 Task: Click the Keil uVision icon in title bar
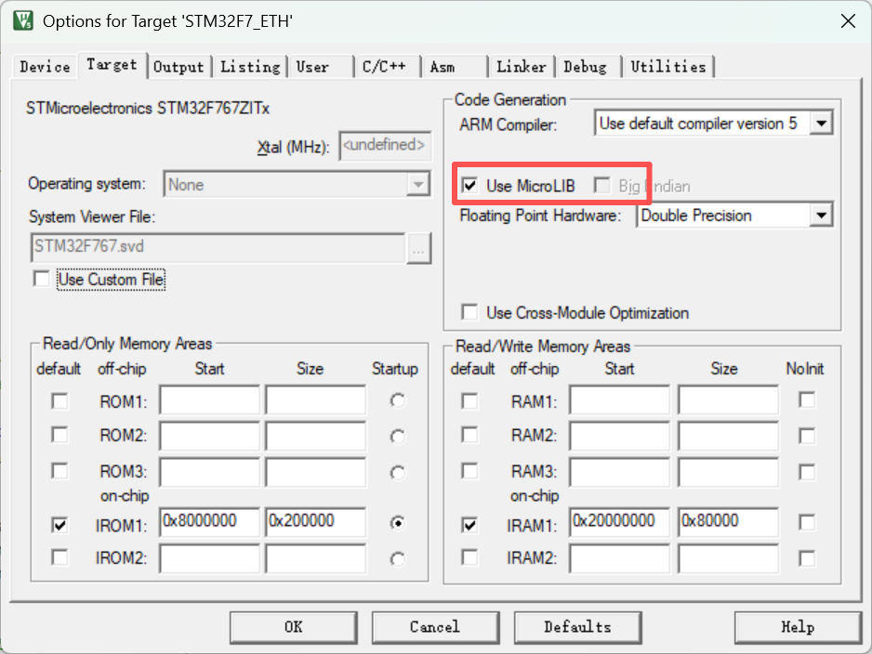click(23, 21)
